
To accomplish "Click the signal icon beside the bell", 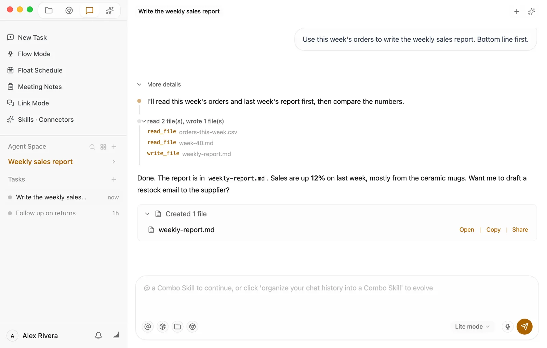I will [x=116, y=335].
